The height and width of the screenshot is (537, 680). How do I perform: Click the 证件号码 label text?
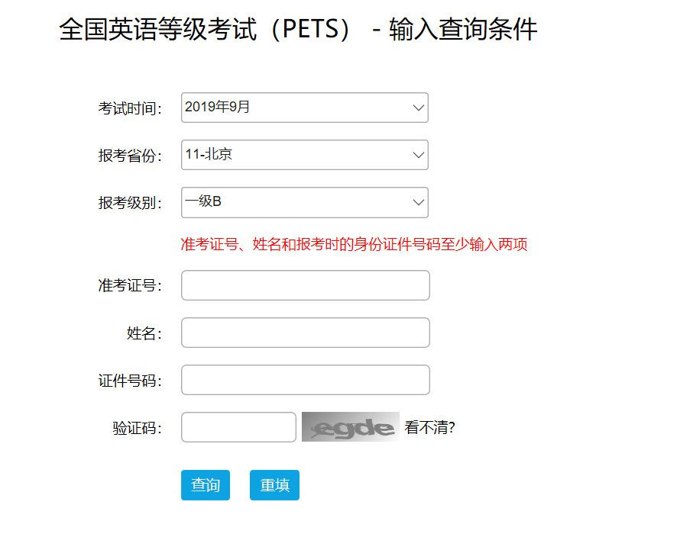pos(130,381)
